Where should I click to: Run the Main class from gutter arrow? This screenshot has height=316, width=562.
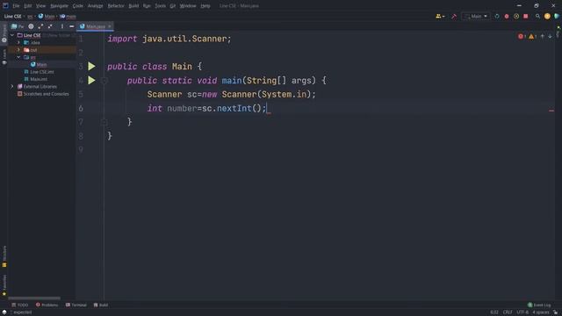pos(91,67)
